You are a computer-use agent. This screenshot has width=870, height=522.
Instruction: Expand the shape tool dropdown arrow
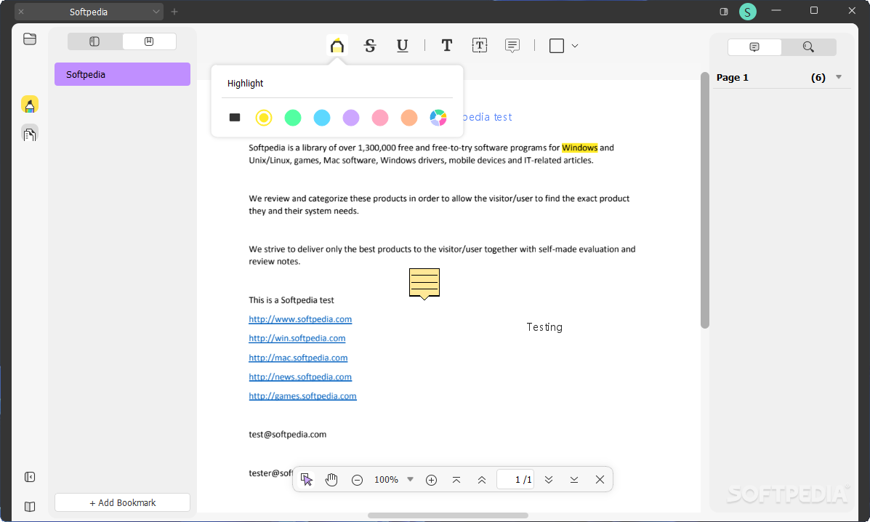(x=575, y=46)
